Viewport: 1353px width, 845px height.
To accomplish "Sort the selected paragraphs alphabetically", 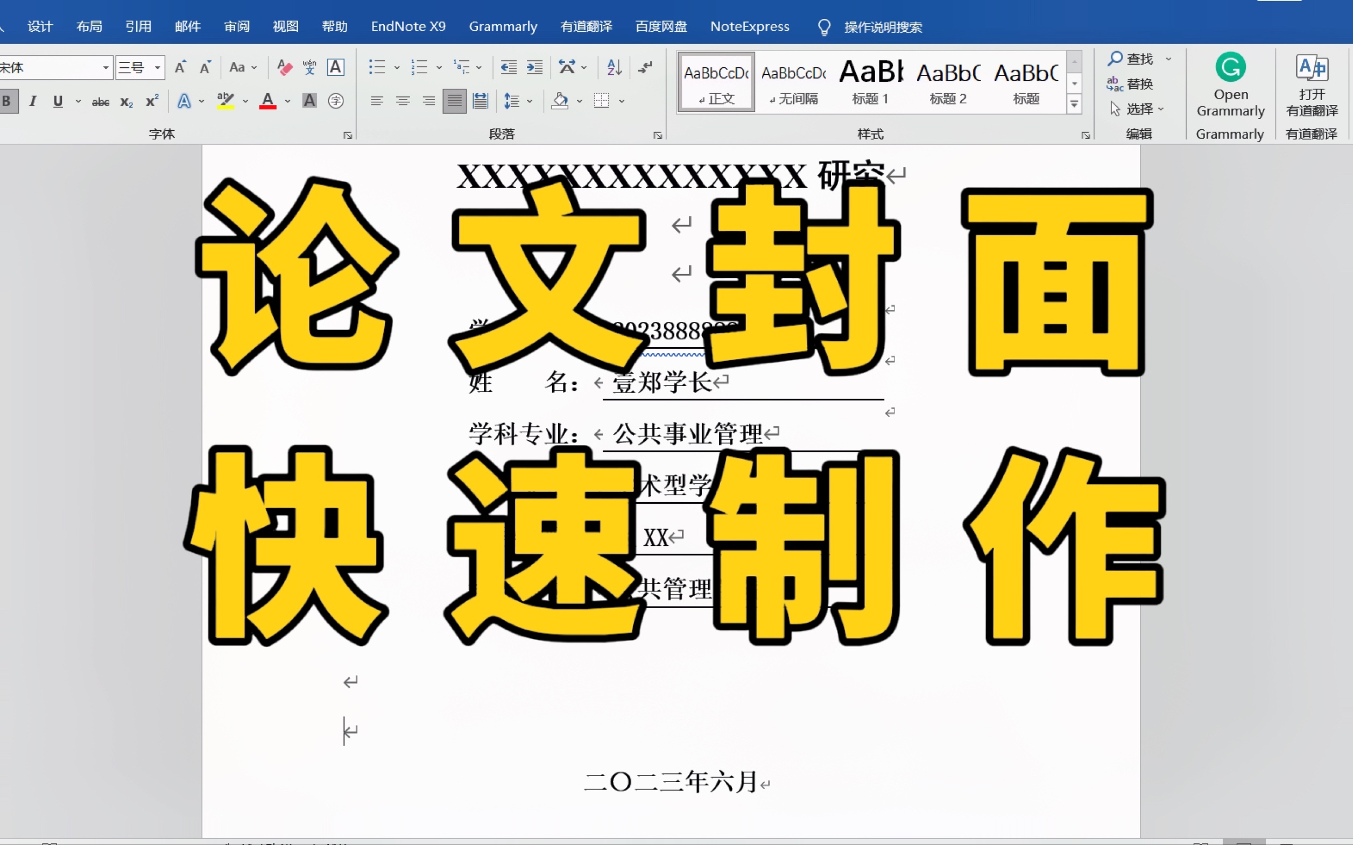I will [x=614, y=67].
